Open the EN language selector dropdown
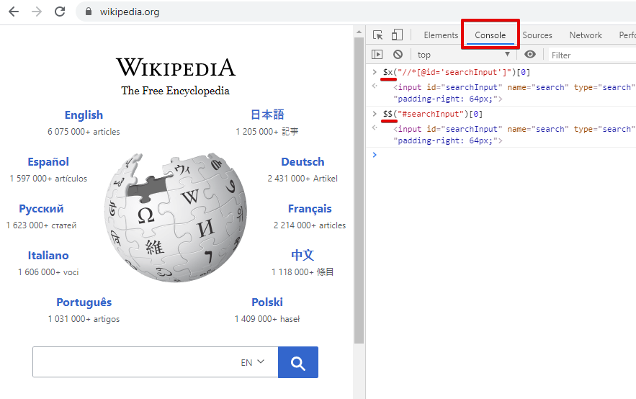 coord(253,362)
